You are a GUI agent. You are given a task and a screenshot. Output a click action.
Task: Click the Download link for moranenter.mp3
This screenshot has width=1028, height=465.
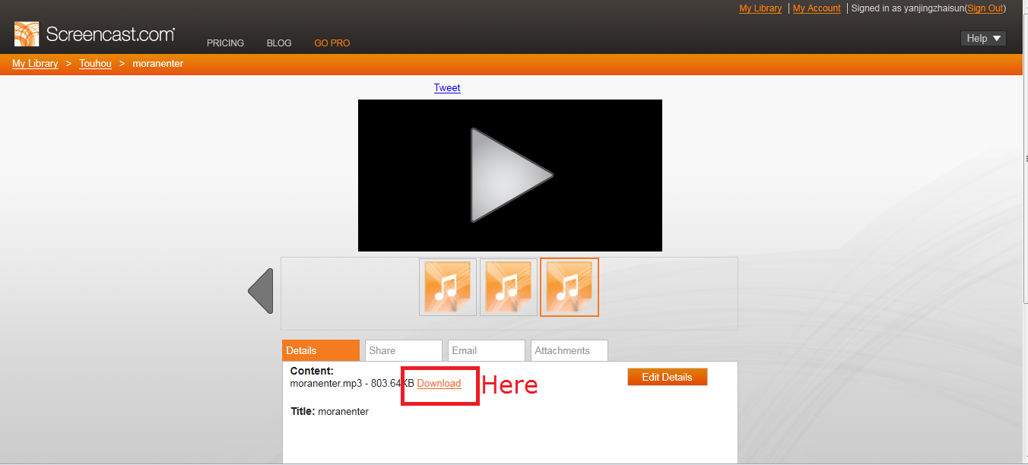[x=439, y=384]
